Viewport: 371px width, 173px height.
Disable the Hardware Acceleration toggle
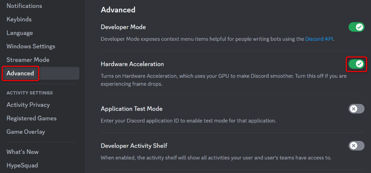[x=356, y=64]
